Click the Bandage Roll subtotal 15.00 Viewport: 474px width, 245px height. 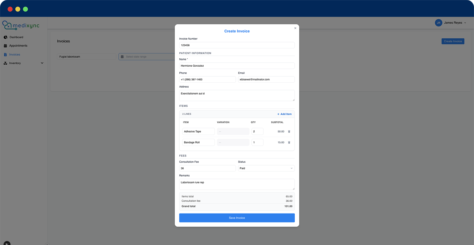tap(281, 142)
